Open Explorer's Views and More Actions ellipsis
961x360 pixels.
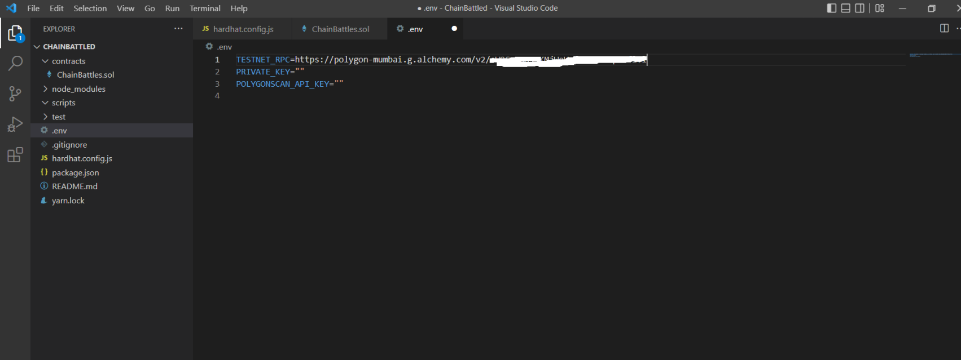coord(178,29)
